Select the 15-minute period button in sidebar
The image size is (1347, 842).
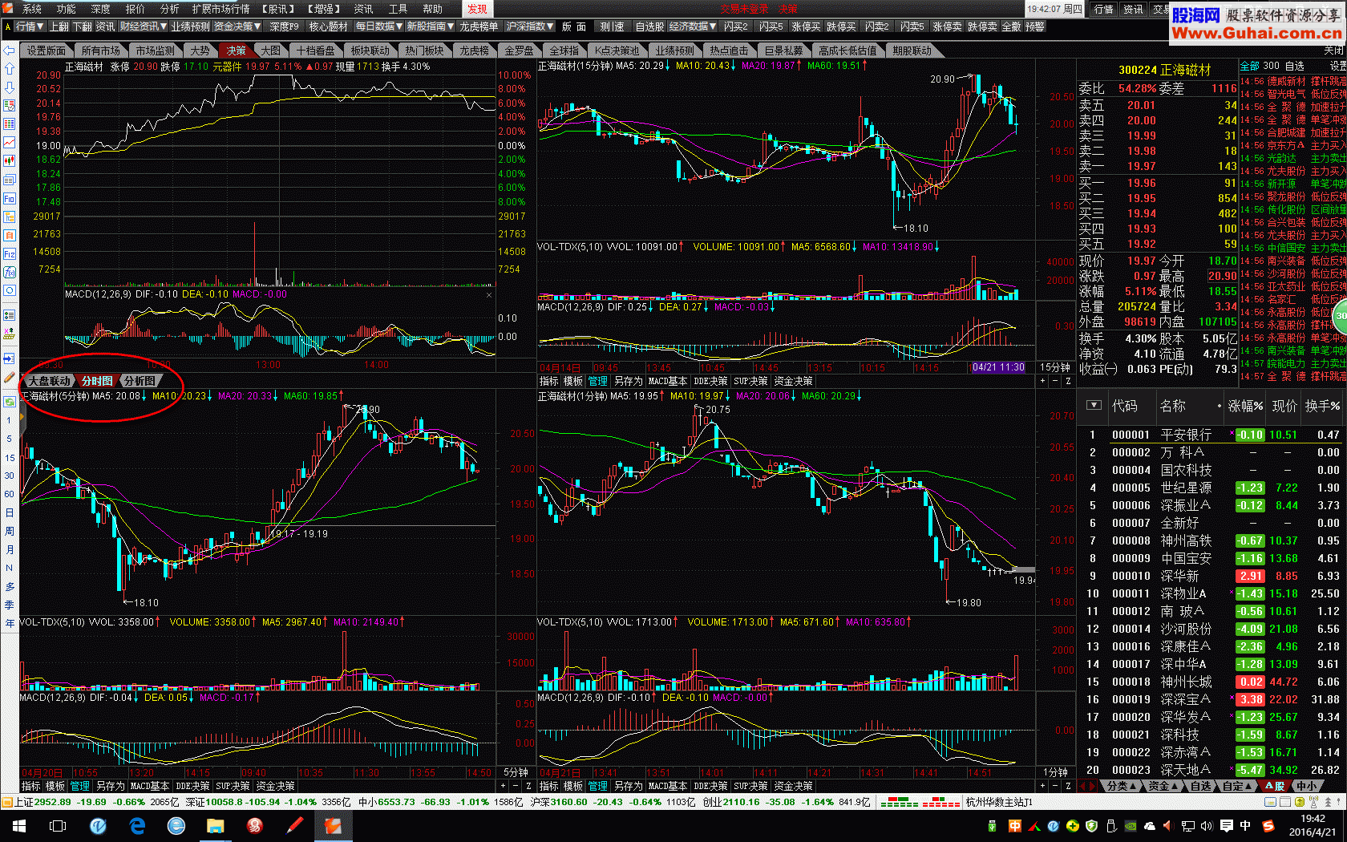tap(9, 458)
